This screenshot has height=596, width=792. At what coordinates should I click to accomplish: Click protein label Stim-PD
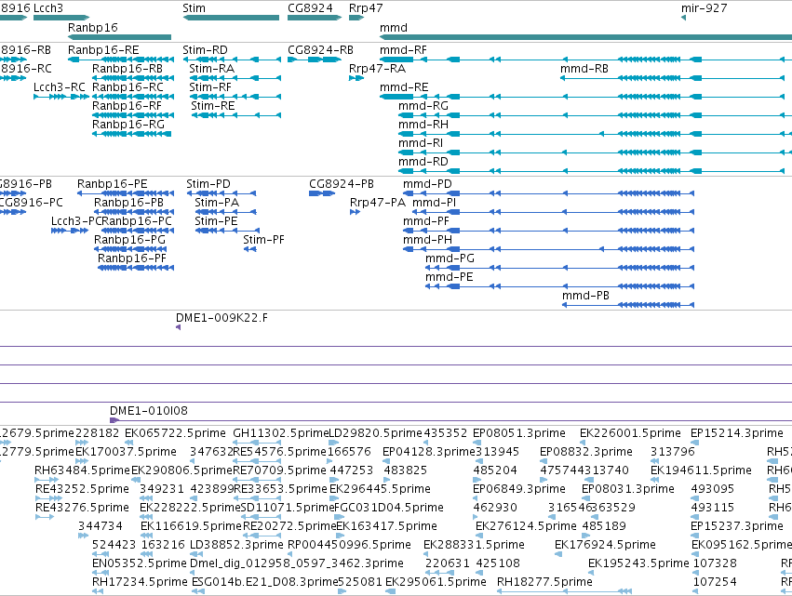pyautogui.click(x=208, y=184)
